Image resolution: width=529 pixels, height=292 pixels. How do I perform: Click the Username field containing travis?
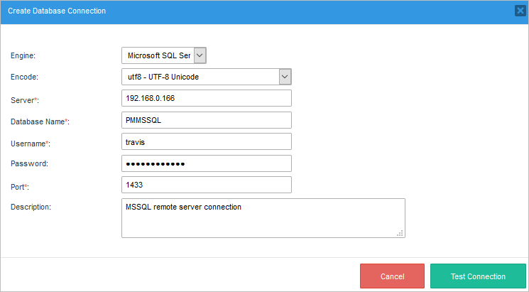click(207, 141)
